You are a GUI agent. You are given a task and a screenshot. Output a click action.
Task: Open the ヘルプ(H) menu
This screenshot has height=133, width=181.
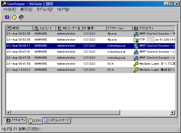coord(63,9)
